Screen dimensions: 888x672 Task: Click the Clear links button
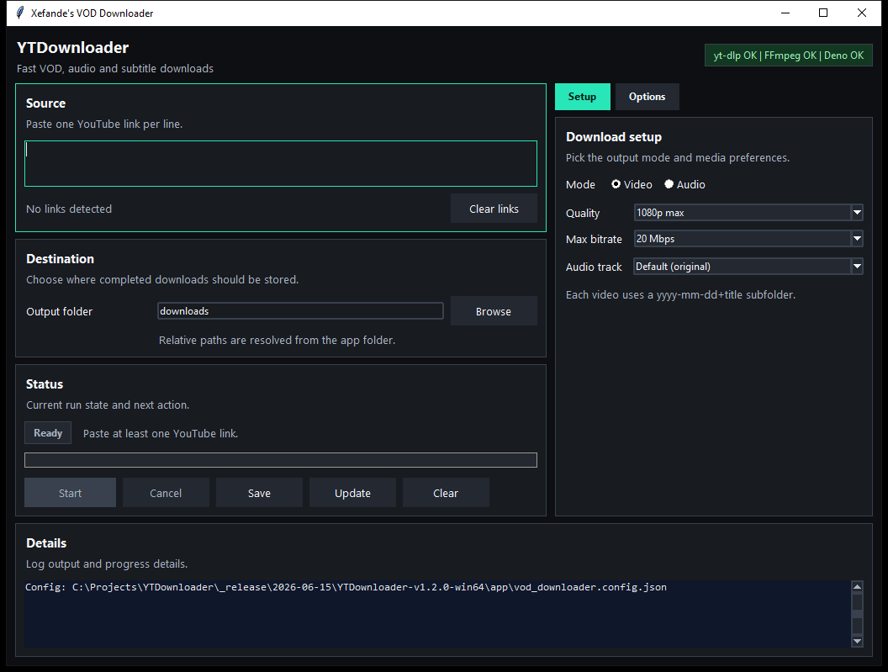coord(494,209)
